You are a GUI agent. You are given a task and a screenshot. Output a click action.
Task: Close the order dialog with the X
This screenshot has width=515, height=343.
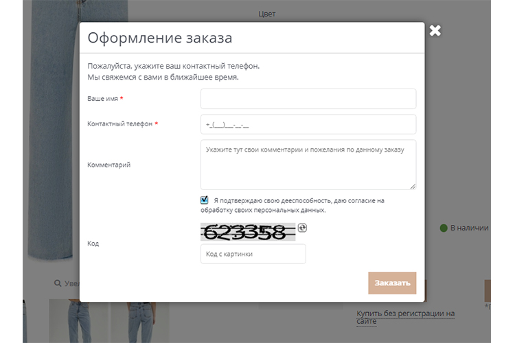(x=435, y=30)
